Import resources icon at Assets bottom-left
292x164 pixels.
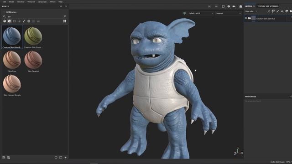[4, 158]
